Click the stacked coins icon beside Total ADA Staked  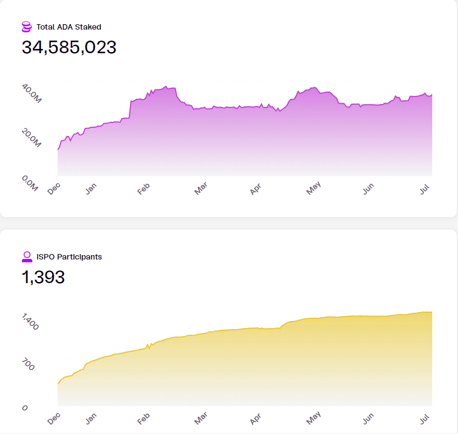(27, 26)
